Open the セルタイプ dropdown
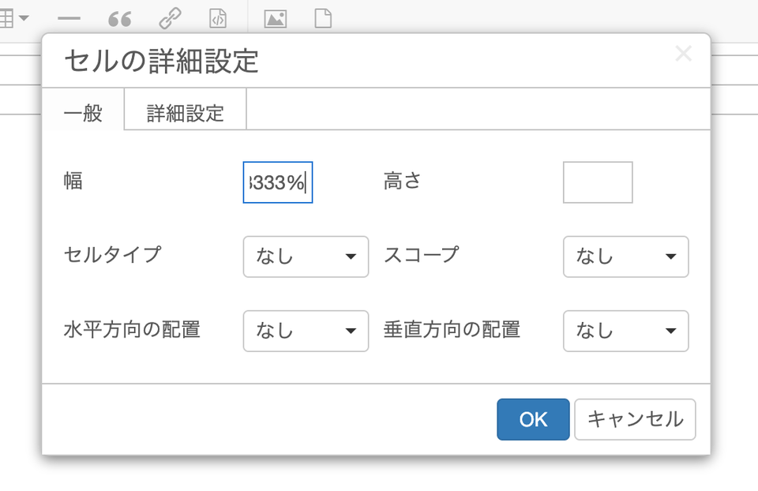The image size is (758, 491). pos(306,257)
